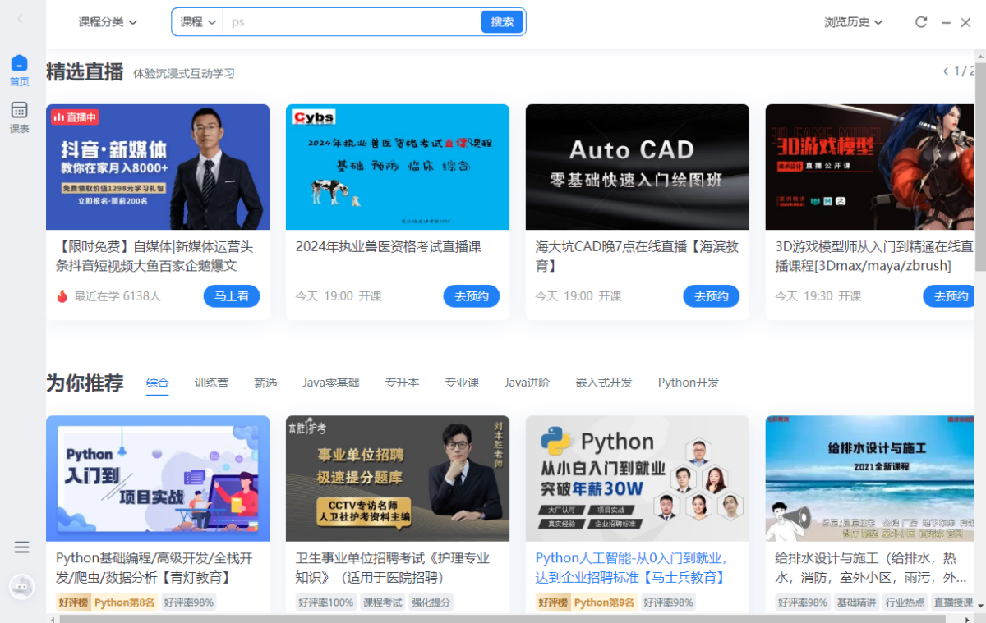The image size is (986, 623).
Task: Open the 首页 home icon in sidebar
Action: [19, 71]
